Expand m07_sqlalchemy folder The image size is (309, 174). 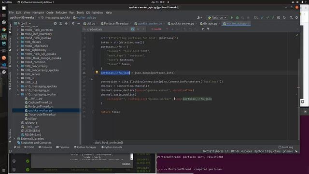[x=18, y=50]
